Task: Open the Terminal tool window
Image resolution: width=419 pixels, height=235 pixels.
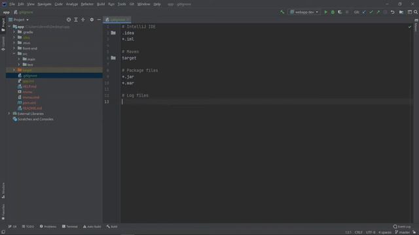Action: (x=70, y=227)
